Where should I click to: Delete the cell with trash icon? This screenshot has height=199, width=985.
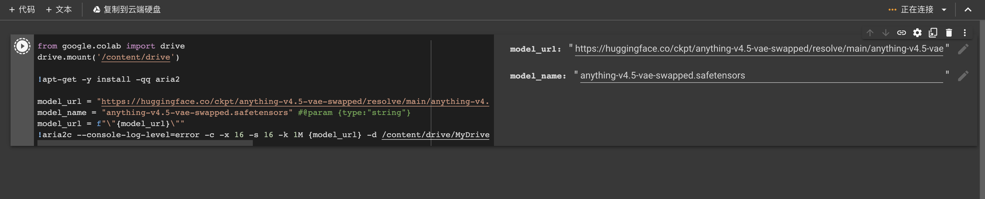[x=949, y=33]
